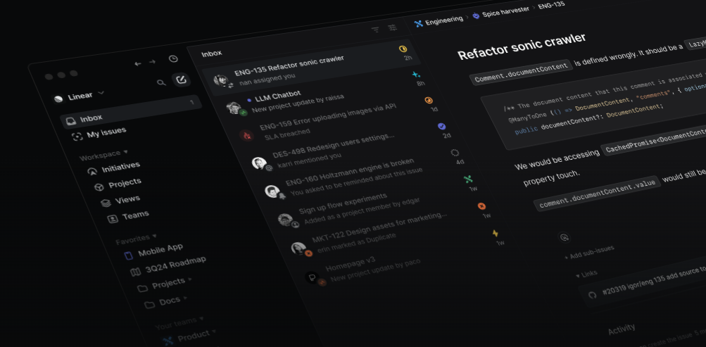This screenshot has height=347, width=706.
Task: Click the Teams icon
Action: tap(113, 219)
